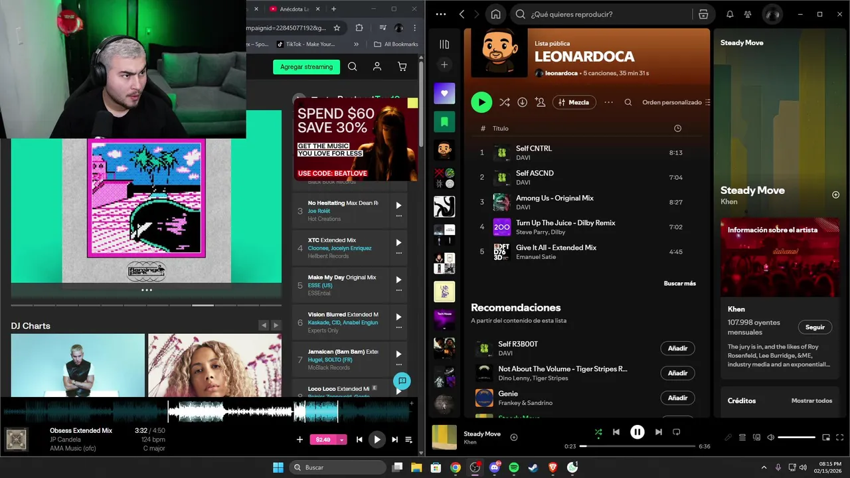Click Spotify notifications bell icon
Screen dimensions: 850x478
[x=730, y=14]
